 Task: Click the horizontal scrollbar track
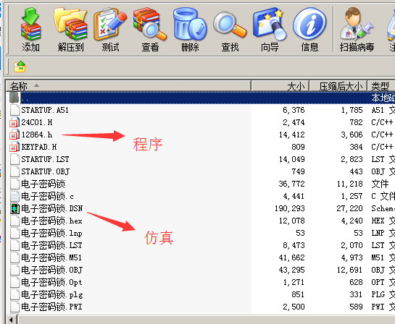click(x=207, y=320)
